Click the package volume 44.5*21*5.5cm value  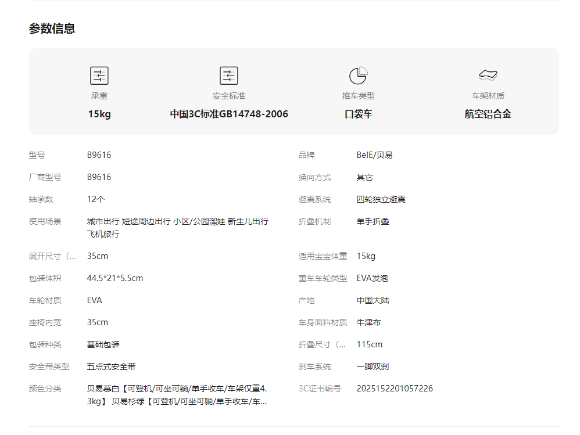point(115,278)
